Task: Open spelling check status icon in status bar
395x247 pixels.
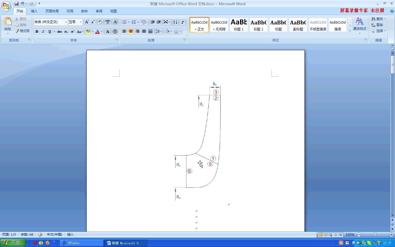Action: pyautogui.click(x=40, y=235)
